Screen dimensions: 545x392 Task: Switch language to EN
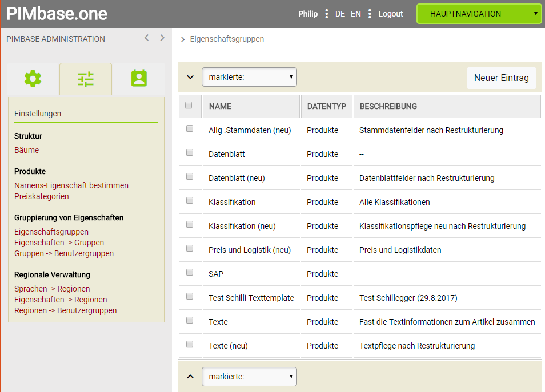pos(356,14)
